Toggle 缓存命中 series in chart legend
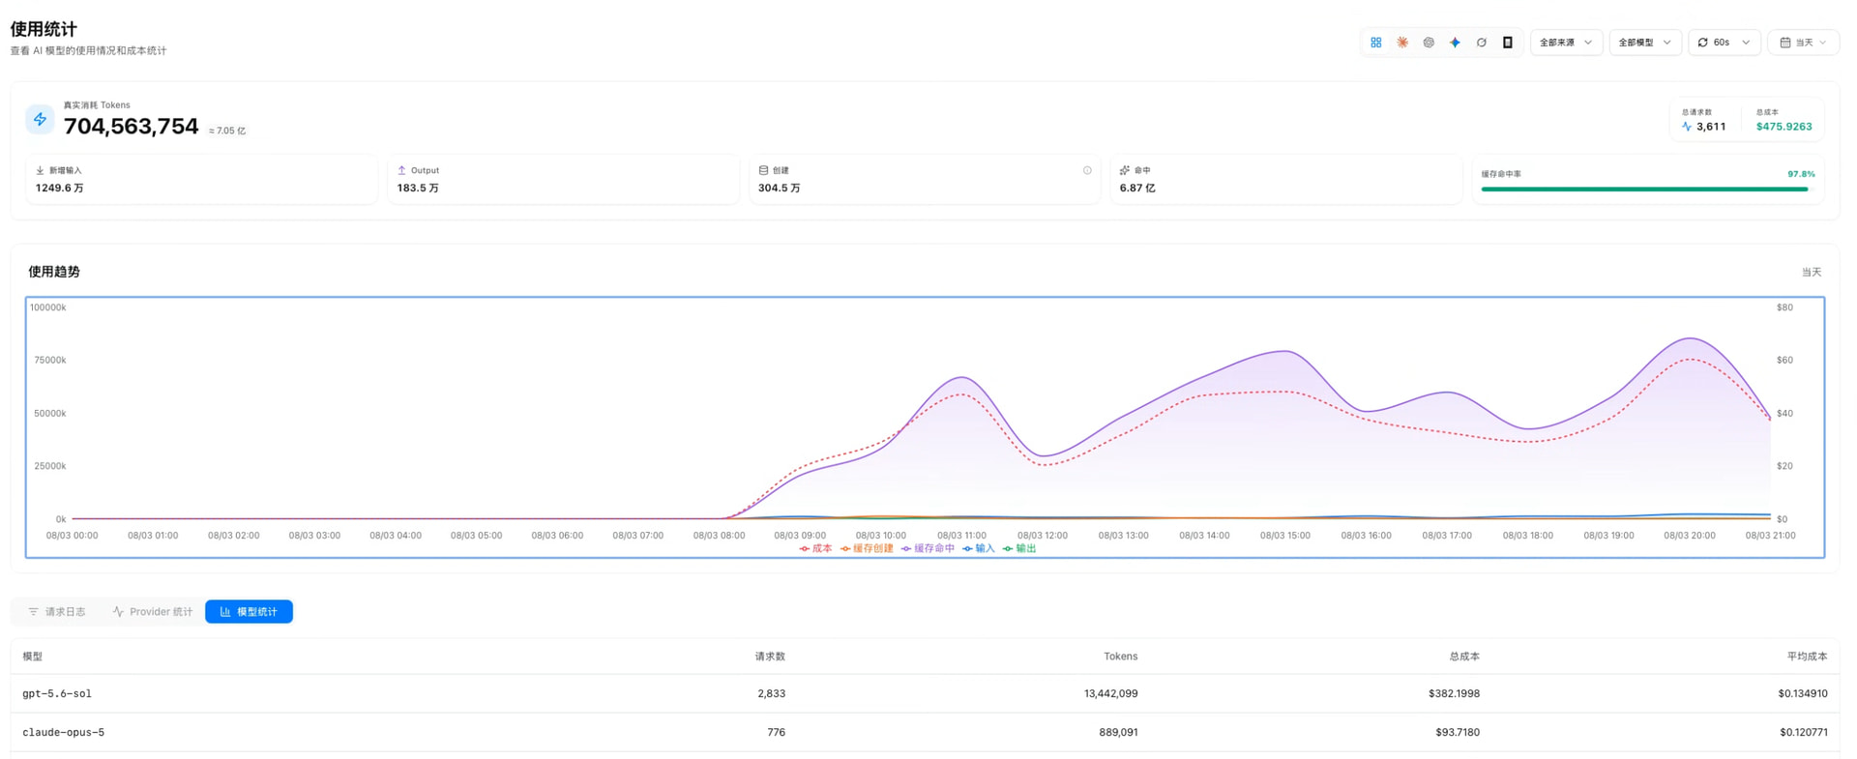Image resolution: width=1857 pixels, height=759 pixels. tap(928, 548)
